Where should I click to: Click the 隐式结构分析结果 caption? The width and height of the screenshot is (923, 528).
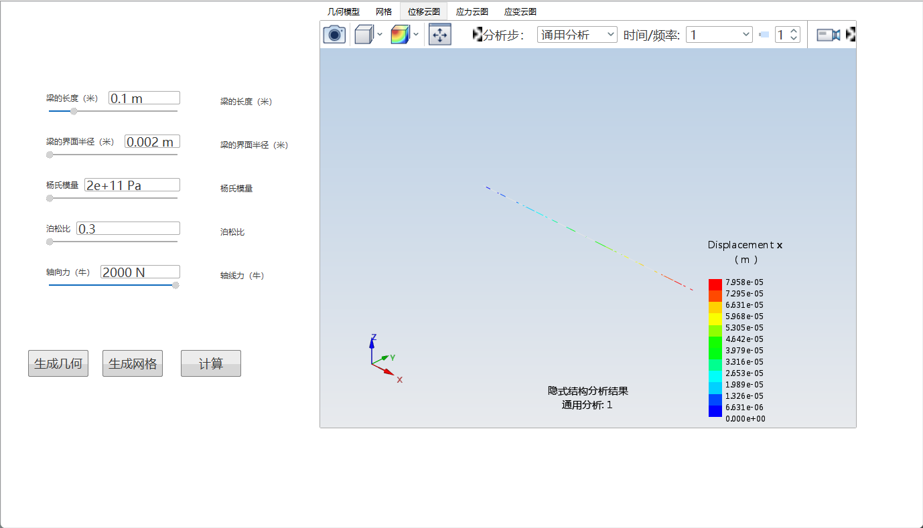point(587,391)
